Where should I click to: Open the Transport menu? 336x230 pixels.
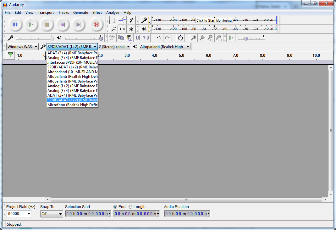[46, 13]
